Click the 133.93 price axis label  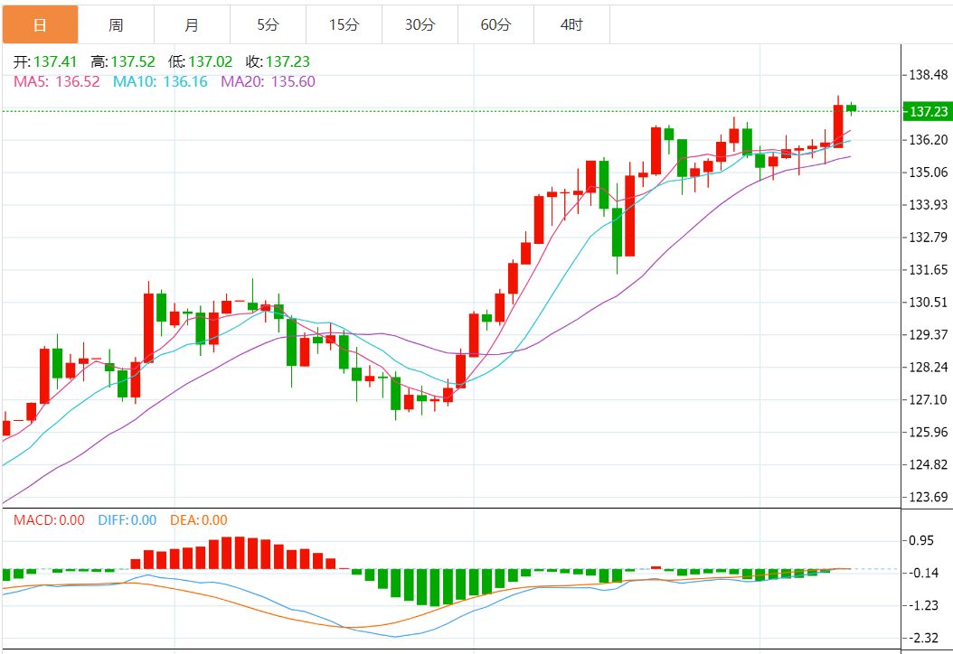[928, 205]
